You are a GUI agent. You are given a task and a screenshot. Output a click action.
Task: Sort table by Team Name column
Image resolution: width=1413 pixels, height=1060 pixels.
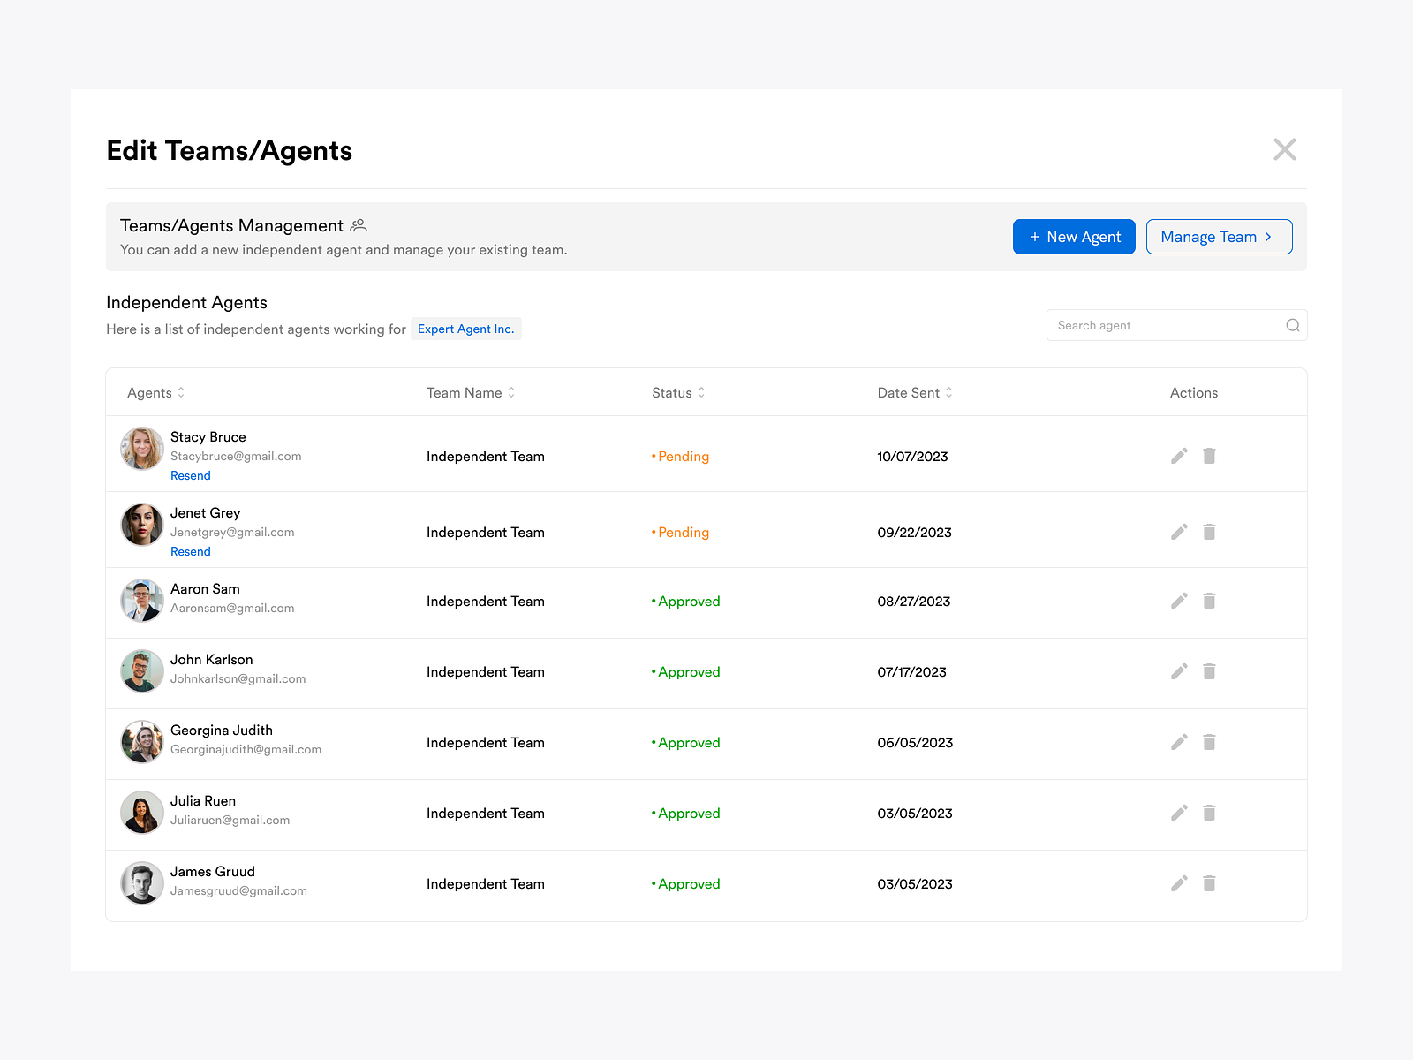tap(511, 392)
